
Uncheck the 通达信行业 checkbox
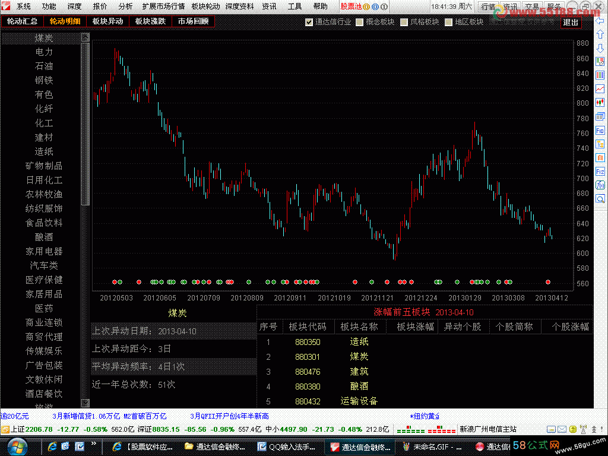pyautogui.click(x=309, y=22)
